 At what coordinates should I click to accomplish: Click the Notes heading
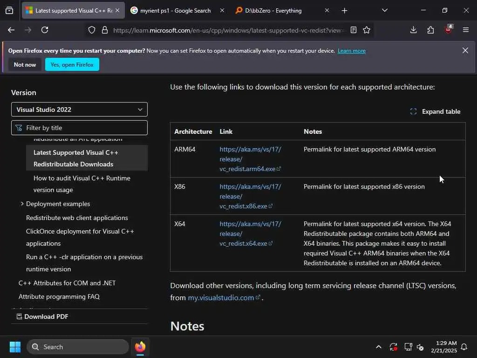click(x=187, y=326)
